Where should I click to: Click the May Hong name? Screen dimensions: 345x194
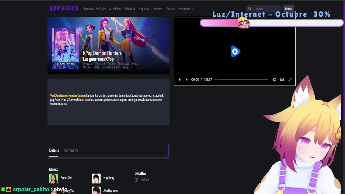[109, 178]
